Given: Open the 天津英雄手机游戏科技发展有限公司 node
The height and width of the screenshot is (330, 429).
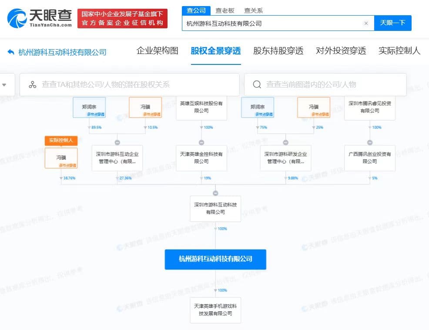Looking at the screenshot, I should 216,310.
